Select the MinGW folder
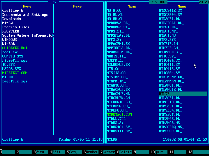 point(8,23)
